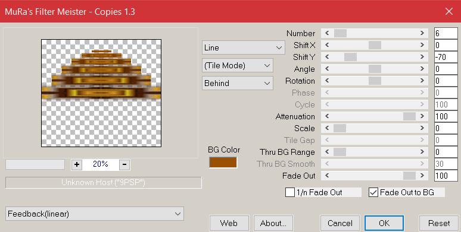Open the Line mode dropdown

pos(244,47)
